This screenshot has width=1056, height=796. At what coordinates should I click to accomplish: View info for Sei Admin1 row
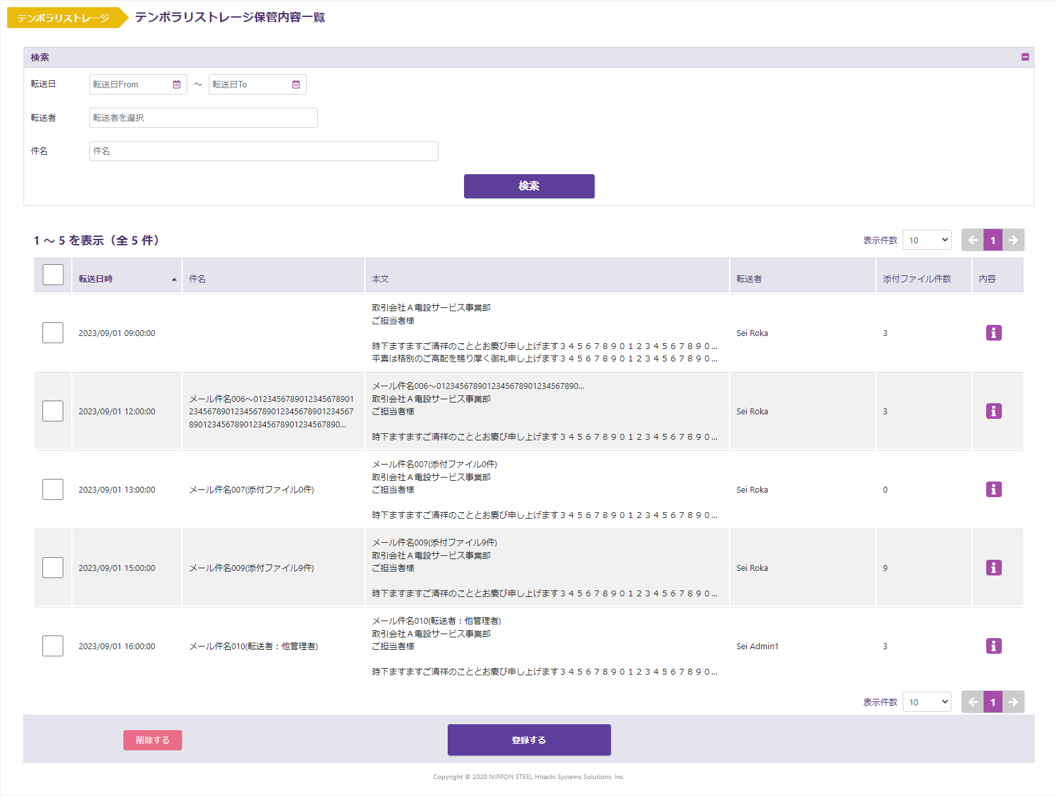993,646
